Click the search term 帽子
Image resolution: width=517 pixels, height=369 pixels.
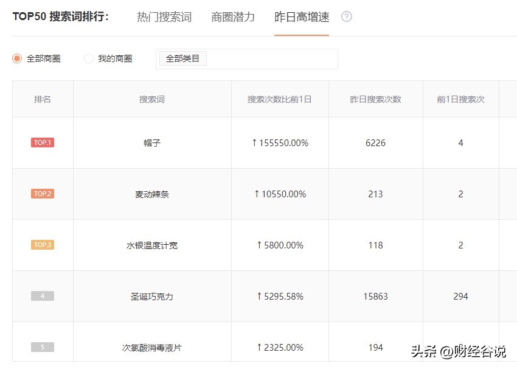[151, 142]
